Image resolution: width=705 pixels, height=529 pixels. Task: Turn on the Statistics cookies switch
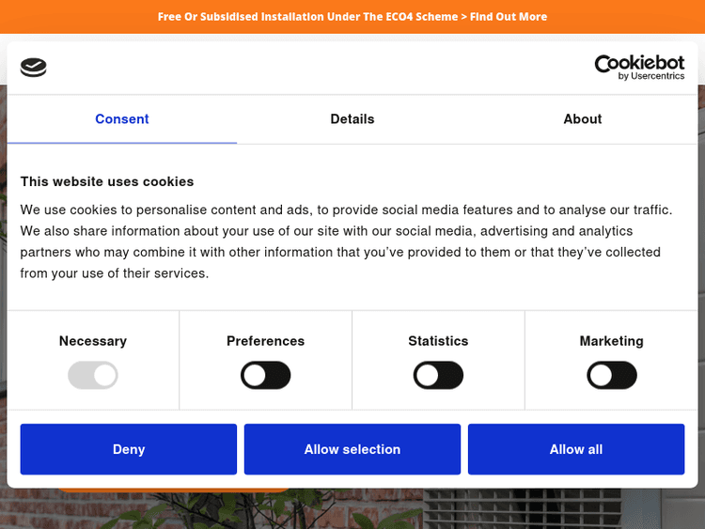438,376
